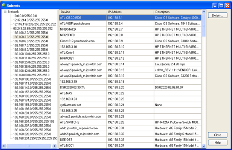Image resolution: width=232 pixels, height=150 pixels.
Task: Select device ATL-CISCO4506 row
Action: click(130, 18)
